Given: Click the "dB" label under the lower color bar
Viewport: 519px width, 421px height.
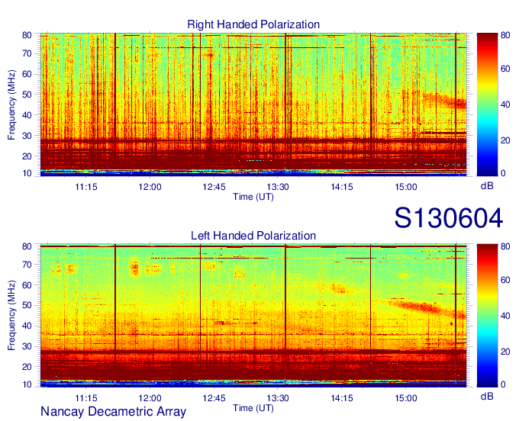Looking at the screenshot, I should 487,396.
